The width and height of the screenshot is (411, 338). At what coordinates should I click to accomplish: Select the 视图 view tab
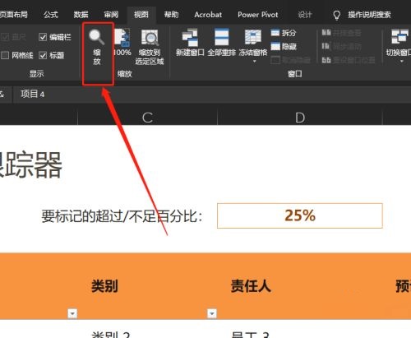pos(141,15)
